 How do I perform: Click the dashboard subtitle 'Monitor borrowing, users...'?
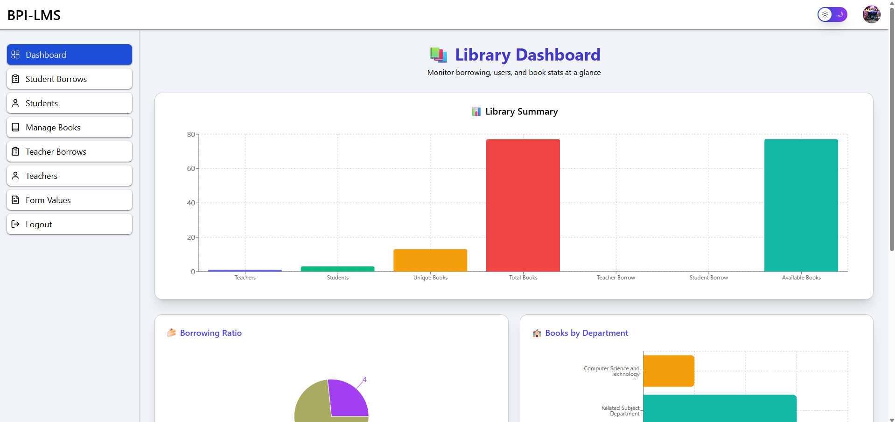click(514, 73)
